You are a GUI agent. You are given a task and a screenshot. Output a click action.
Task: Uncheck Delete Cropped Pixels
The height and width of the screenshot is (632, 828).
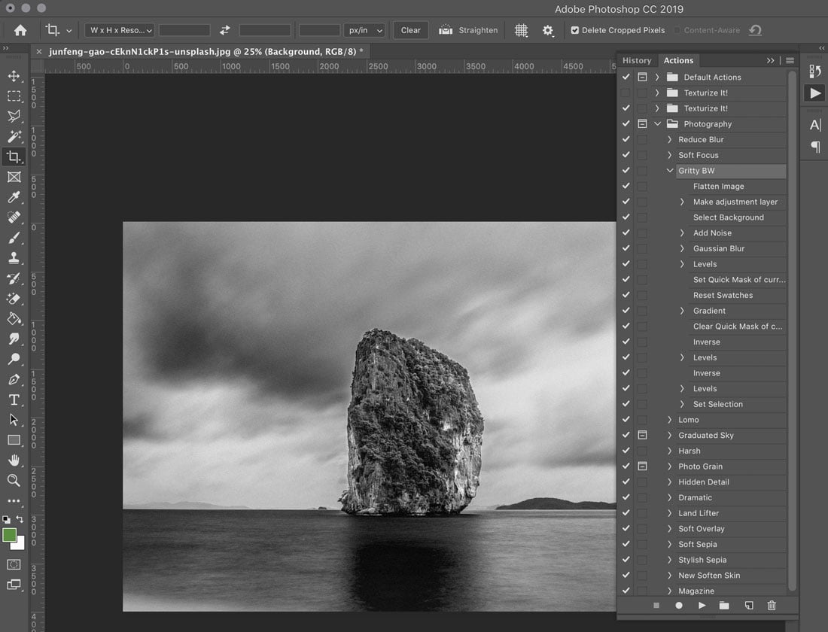click(x=575, y=30)
